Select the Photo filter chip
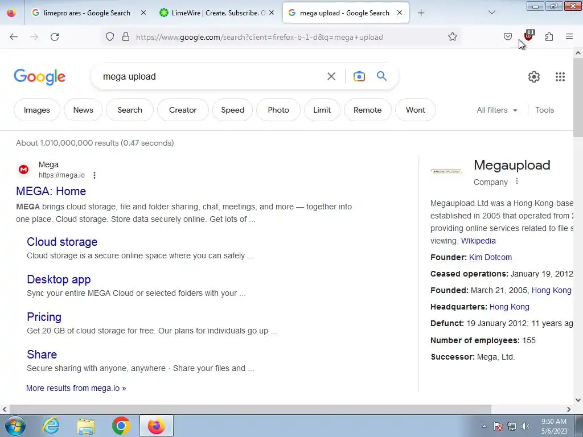Viewport: 583px width, 437px height. coord(278,110)
